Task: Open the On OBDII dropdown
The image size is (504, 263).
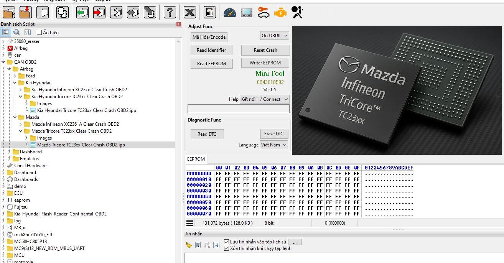Action: coord(274,36)
